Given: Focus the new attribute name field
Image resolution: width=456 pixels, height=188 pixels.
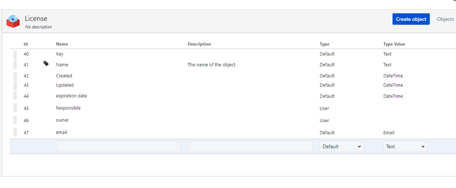Looking at the screenshot, I should pyautogui.click(x=118, y=147).
